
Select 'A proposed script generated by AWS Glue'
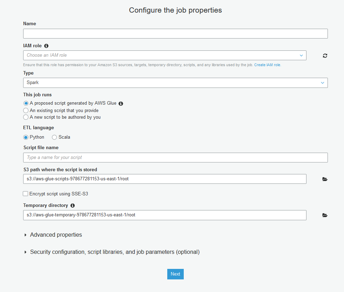click(26, 104)
